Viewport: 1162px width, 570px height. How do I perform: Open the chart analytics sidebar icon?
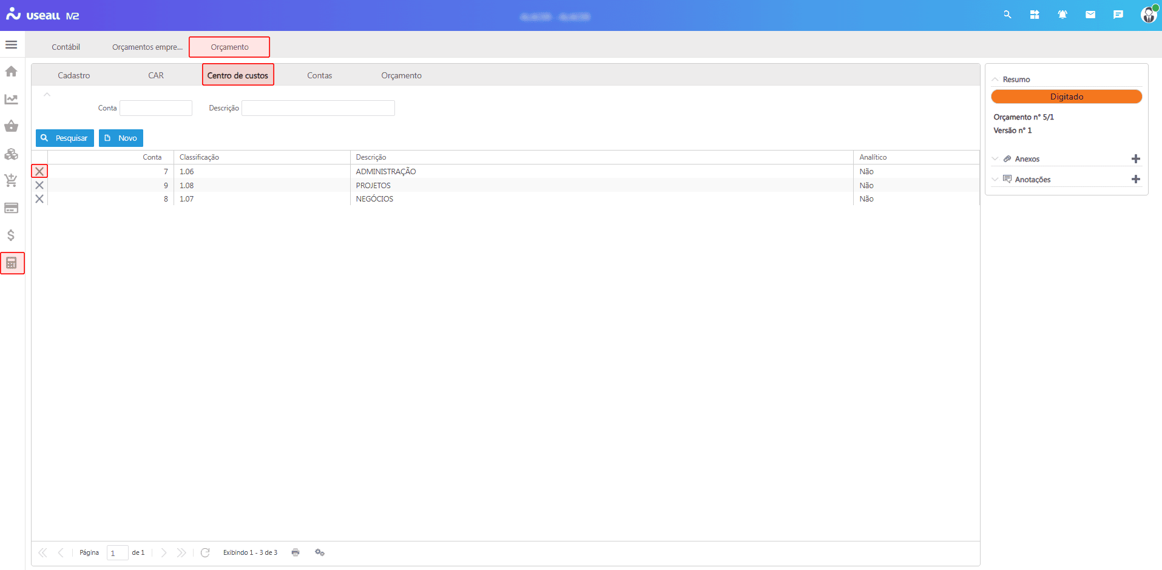pyautogui.click(x=11, y=99)
